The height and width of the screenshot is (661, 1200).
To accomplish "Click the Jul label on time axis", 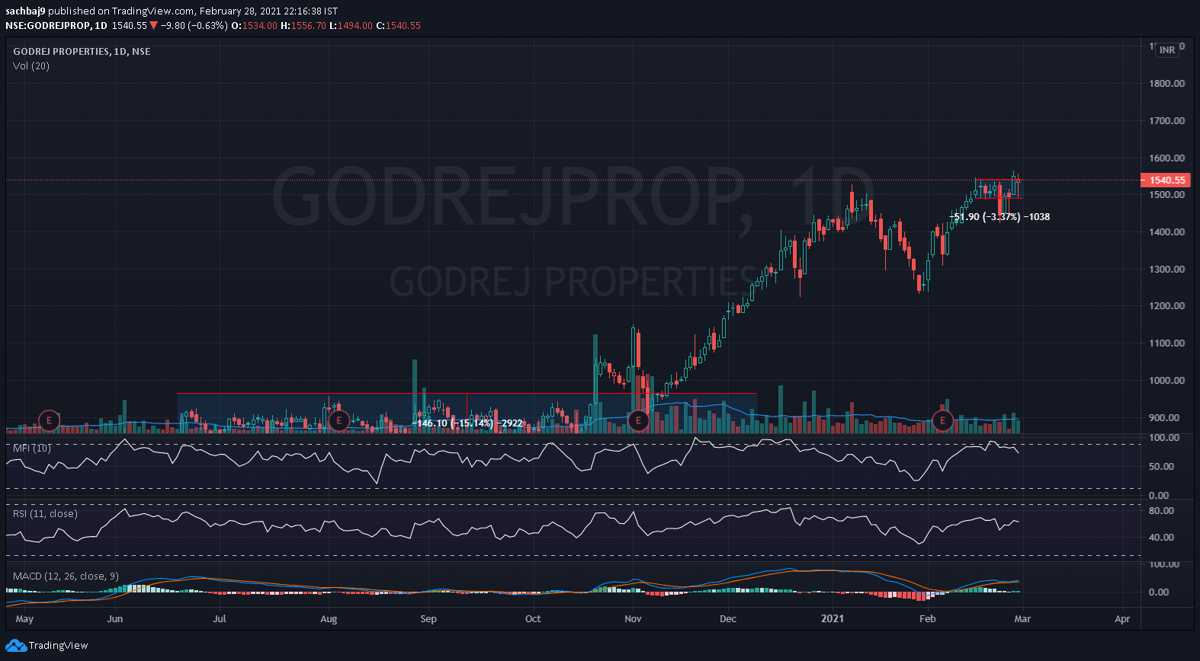I will (220, 619).
